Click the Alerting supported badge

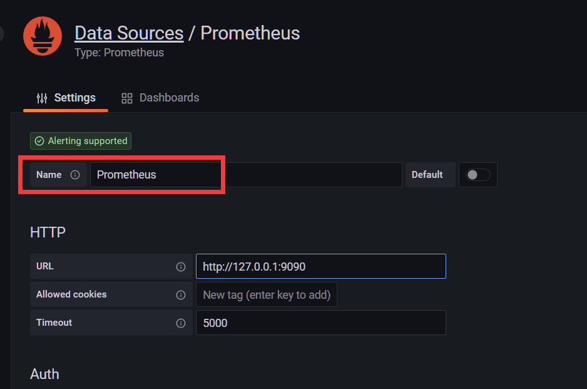(81, 141)
